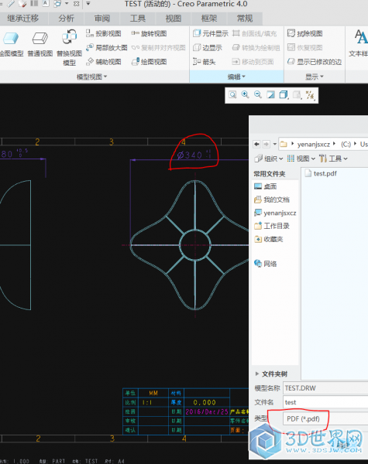
Task: Expand the Display (显示) group dropdown
Action: [x=315, y=77]
